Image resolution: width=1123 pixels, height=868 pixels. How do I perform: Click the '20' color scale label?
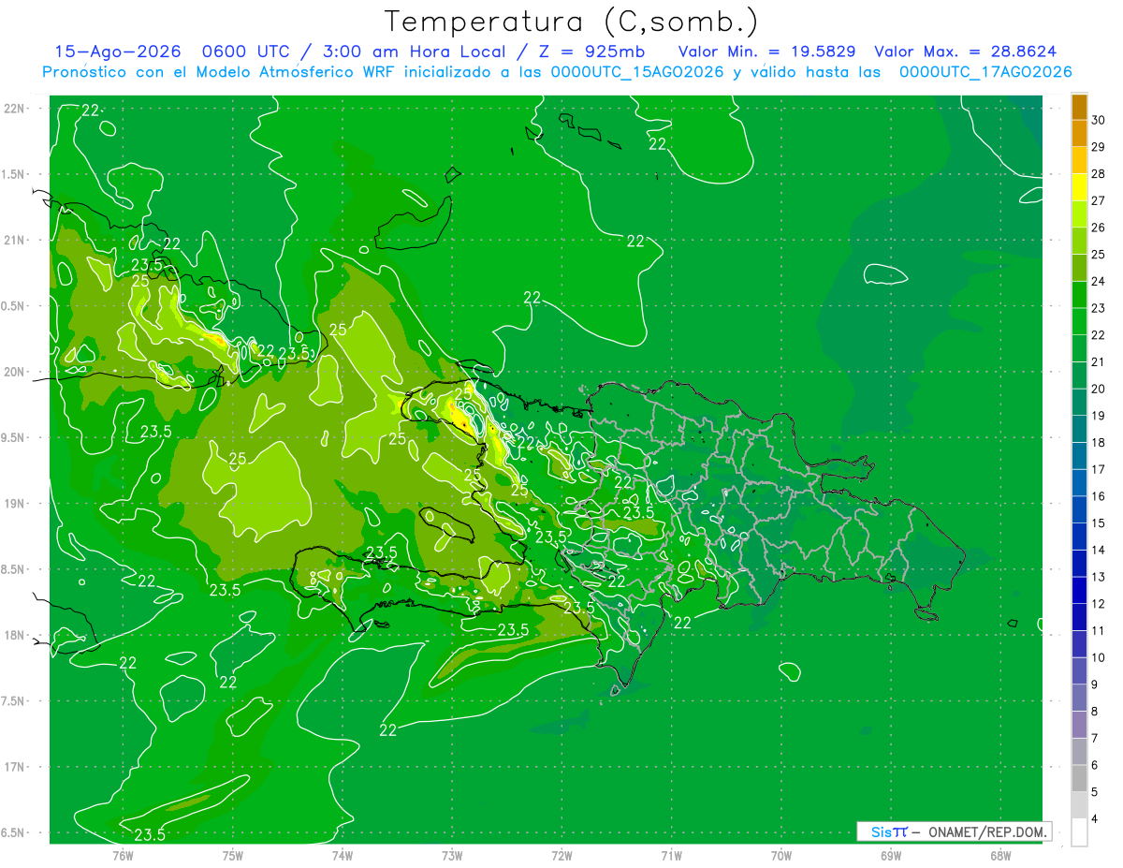click(1098, 389)
